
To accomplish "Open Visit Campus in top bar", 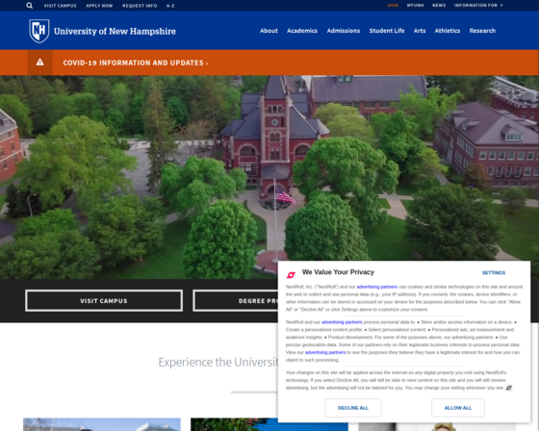I will pyautogui.click(x=60, y=6).
